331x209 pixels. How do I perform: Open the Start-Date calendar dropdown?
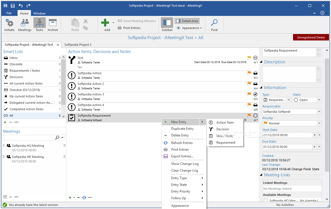click(319, 135)
